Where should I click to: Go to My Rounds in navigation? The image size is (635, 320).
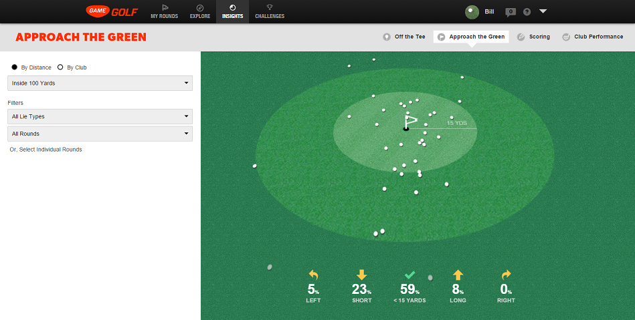click(x=165, y=11)
